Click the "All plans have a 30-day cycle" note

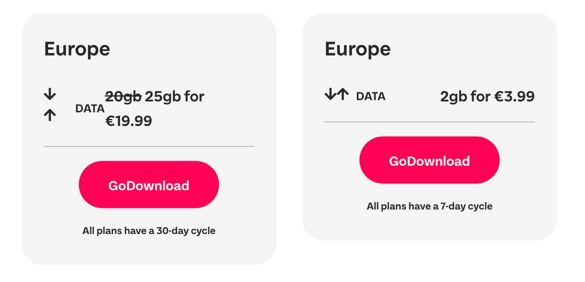pos(149,231)
